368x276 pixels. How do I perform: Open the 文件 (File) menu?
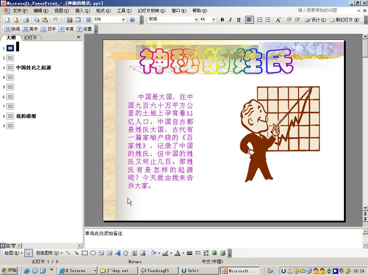(20, 10)
